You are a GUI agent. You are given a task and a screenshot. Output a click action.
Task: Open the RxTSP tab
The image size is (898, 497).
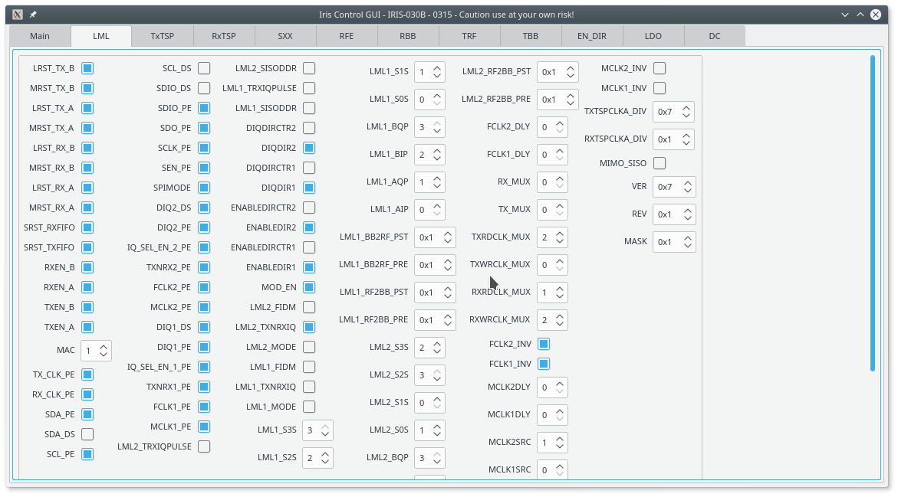click(x=223, y=35)
